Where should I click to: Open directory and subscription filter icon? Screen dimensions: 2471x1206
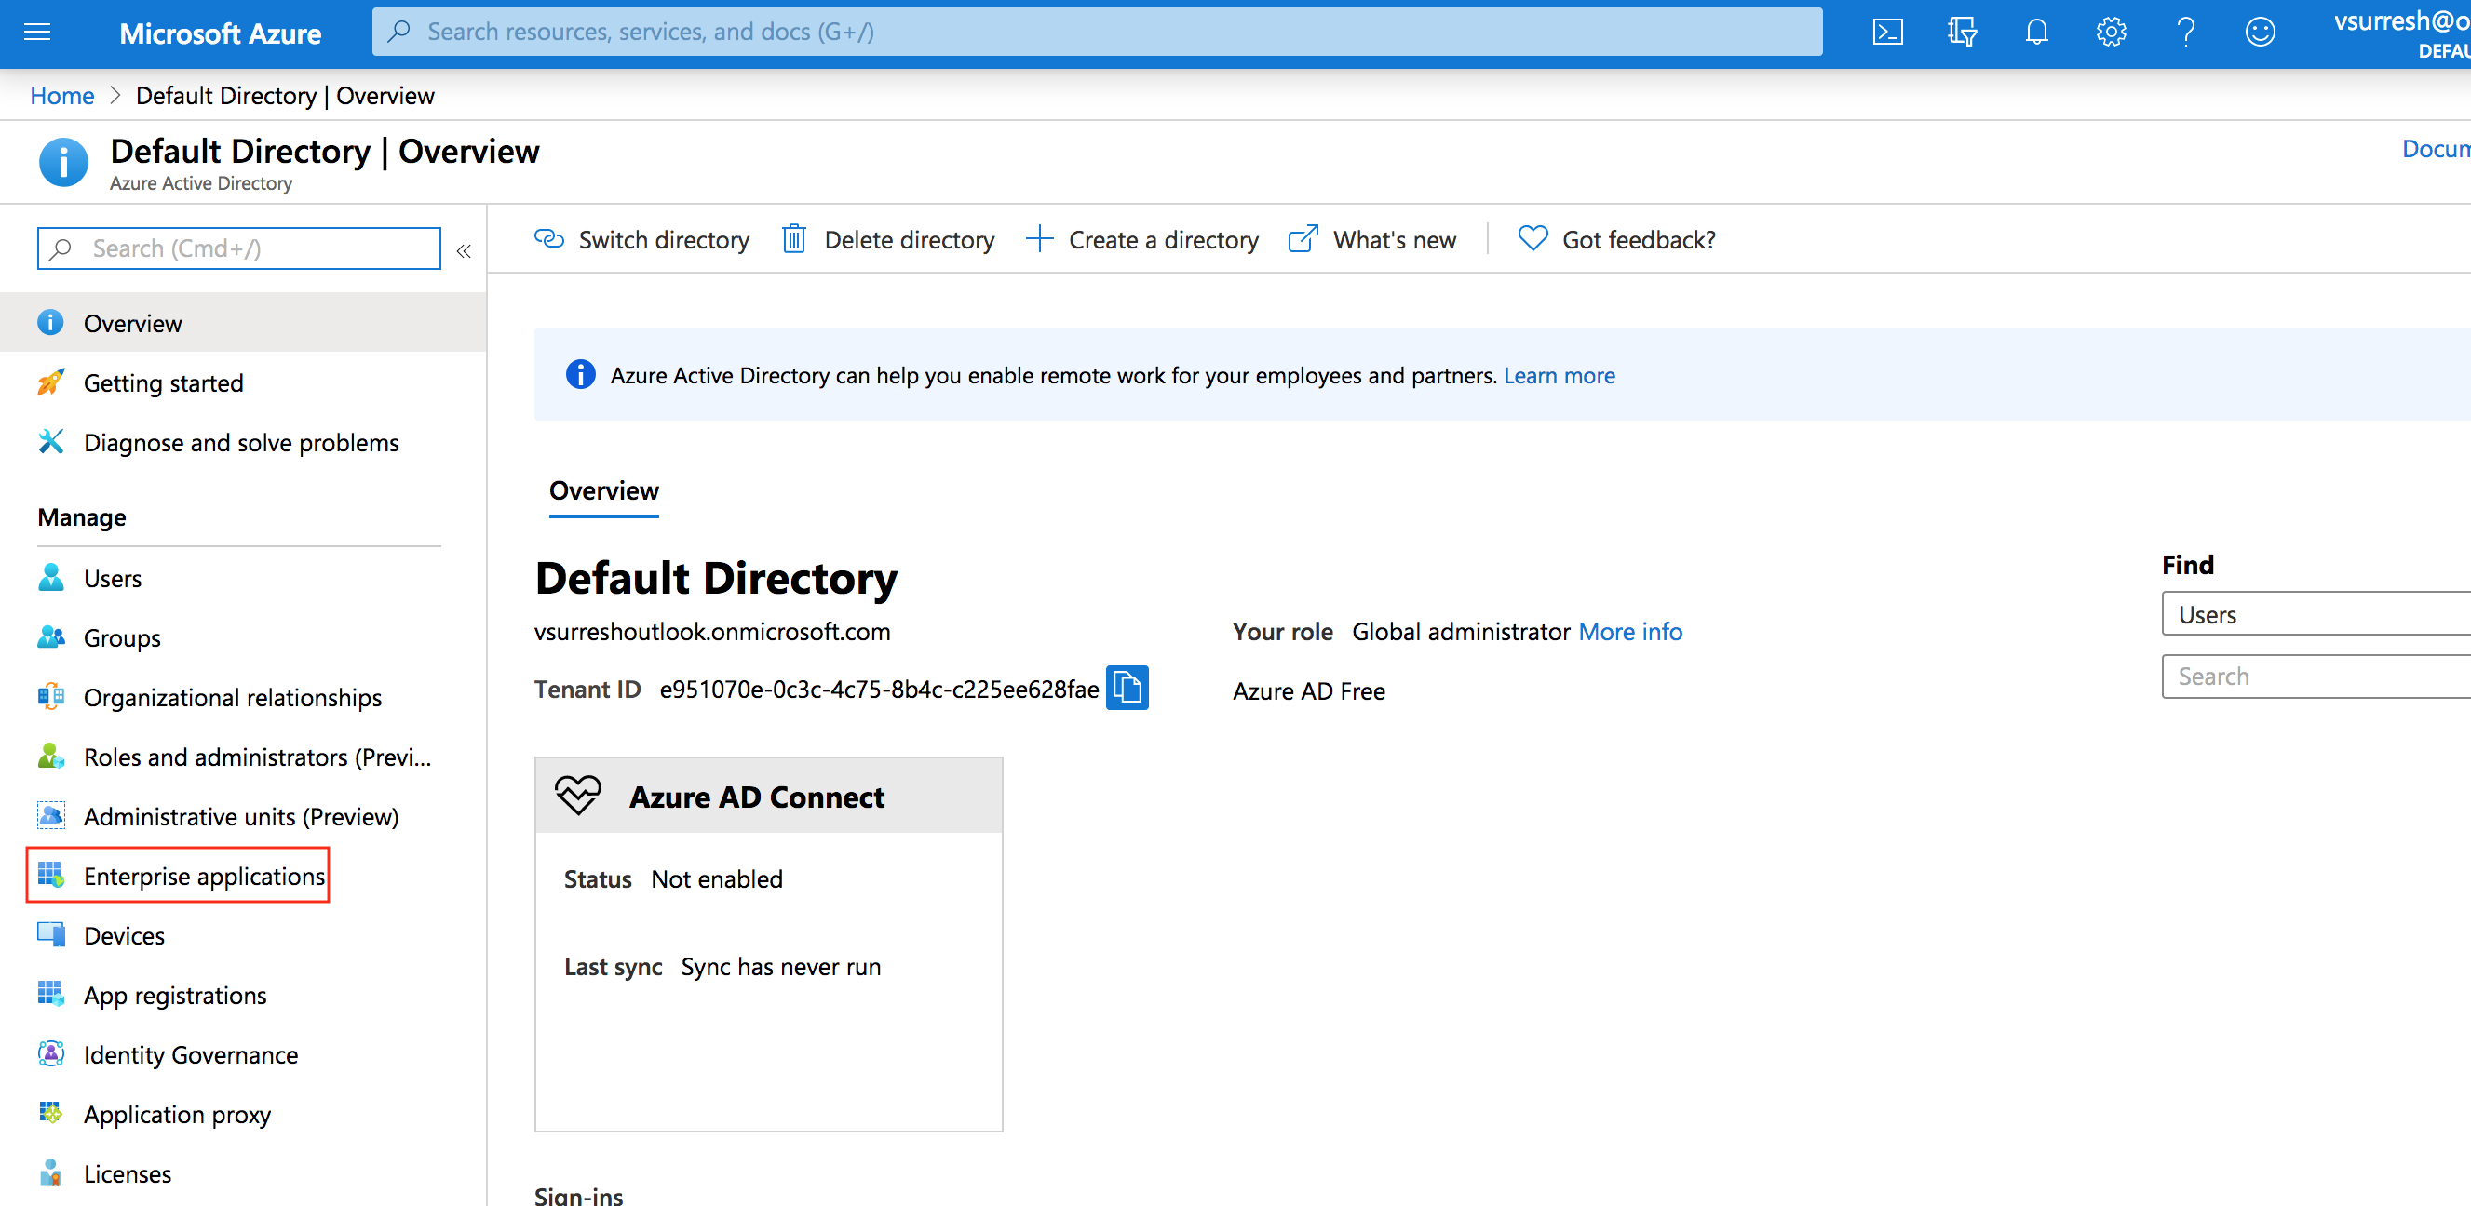pos(1962,33)
